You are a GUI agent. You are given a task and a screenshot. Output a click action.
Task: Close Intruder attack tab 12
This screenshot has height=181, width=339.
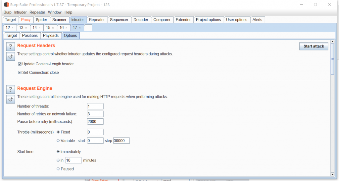click(x=13, y=28)
